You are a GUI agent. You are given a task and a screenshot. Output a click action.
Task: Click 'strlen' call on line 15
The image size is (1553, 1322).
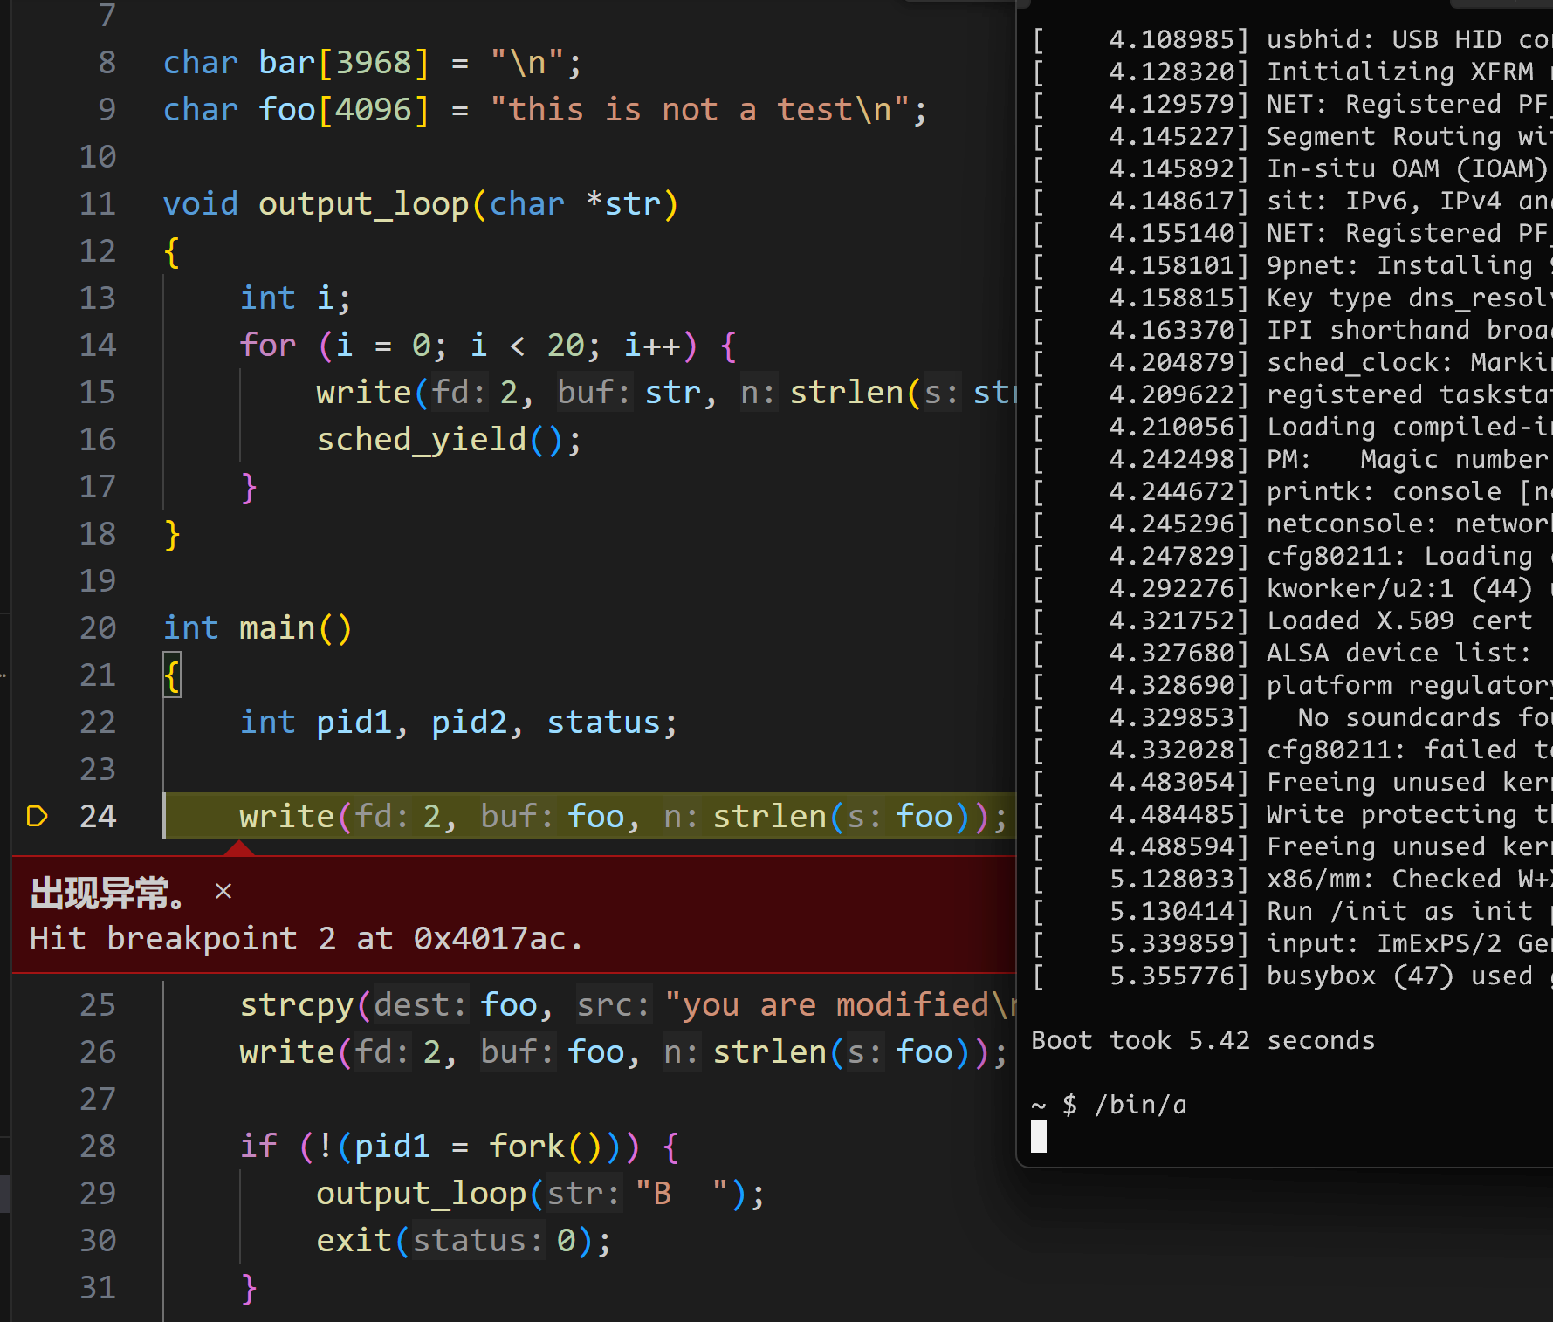pyautogui.click(x=847, y=393)
